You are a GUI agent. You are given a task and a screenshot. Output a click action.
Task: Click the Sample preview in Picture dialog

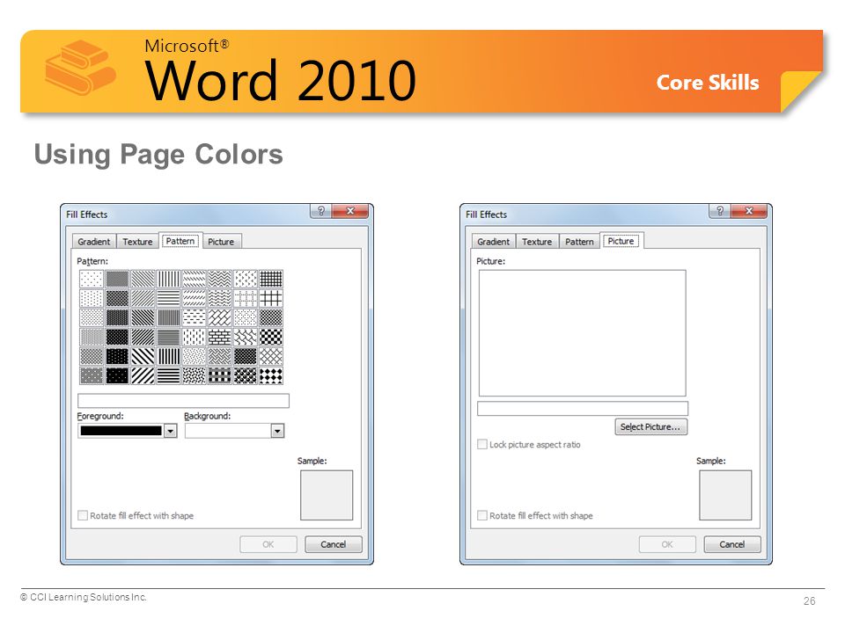pos(725,495)
